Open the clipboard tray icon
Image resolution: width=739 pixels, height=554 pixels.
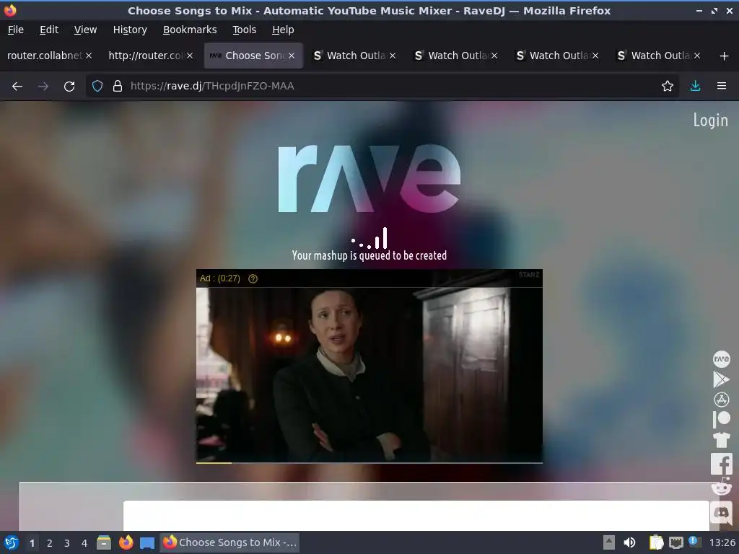tap(656, 542)
